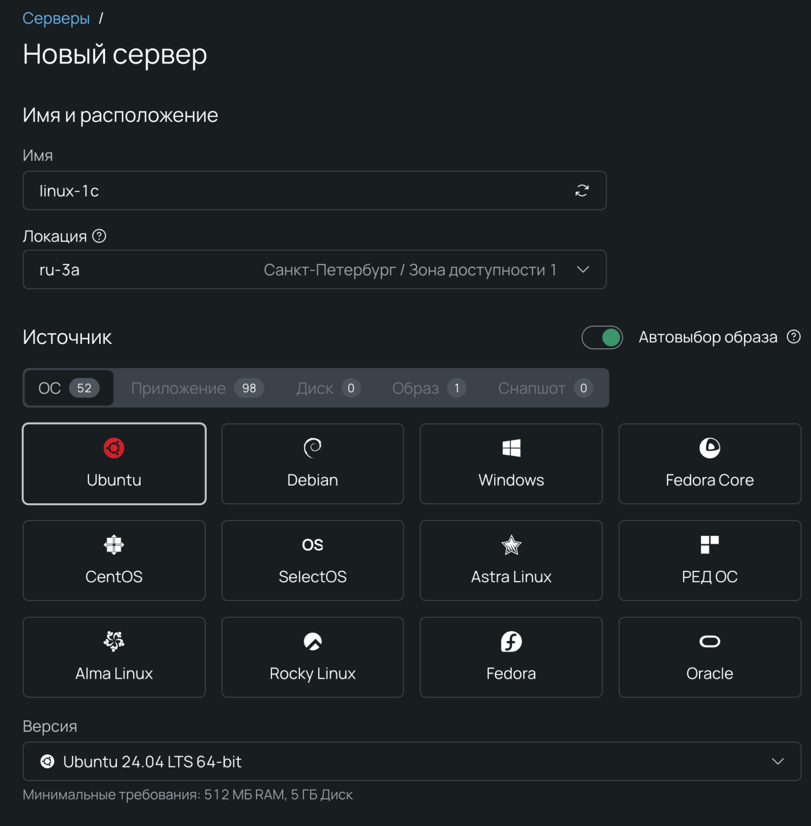811x826 pixels.
Task: Regenerate server name with refresh icon
Action: tap(581, 191)
